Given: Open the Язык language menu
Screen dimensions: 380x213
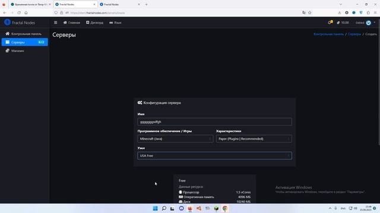Looking at the screenshot, I should point(115,22).
